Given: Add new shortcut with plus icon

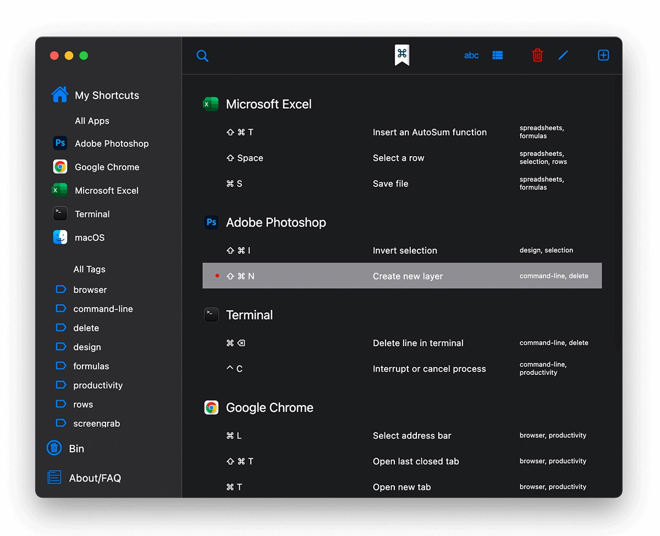Looking at the screenshot, I should [603, 55].
